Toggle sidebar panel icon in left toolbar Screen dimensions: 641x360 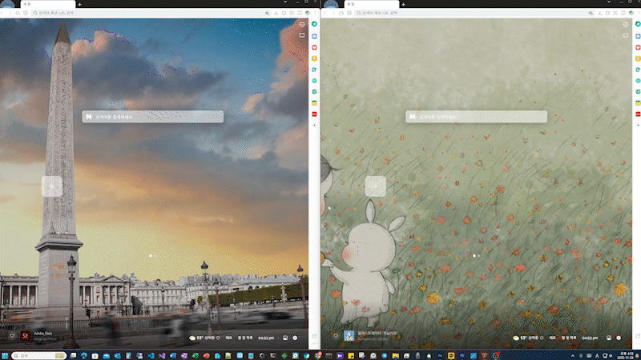300,13
